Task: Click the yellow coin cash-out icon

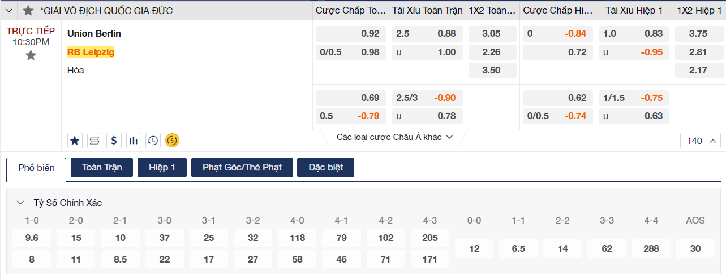Action: point(172,141)
